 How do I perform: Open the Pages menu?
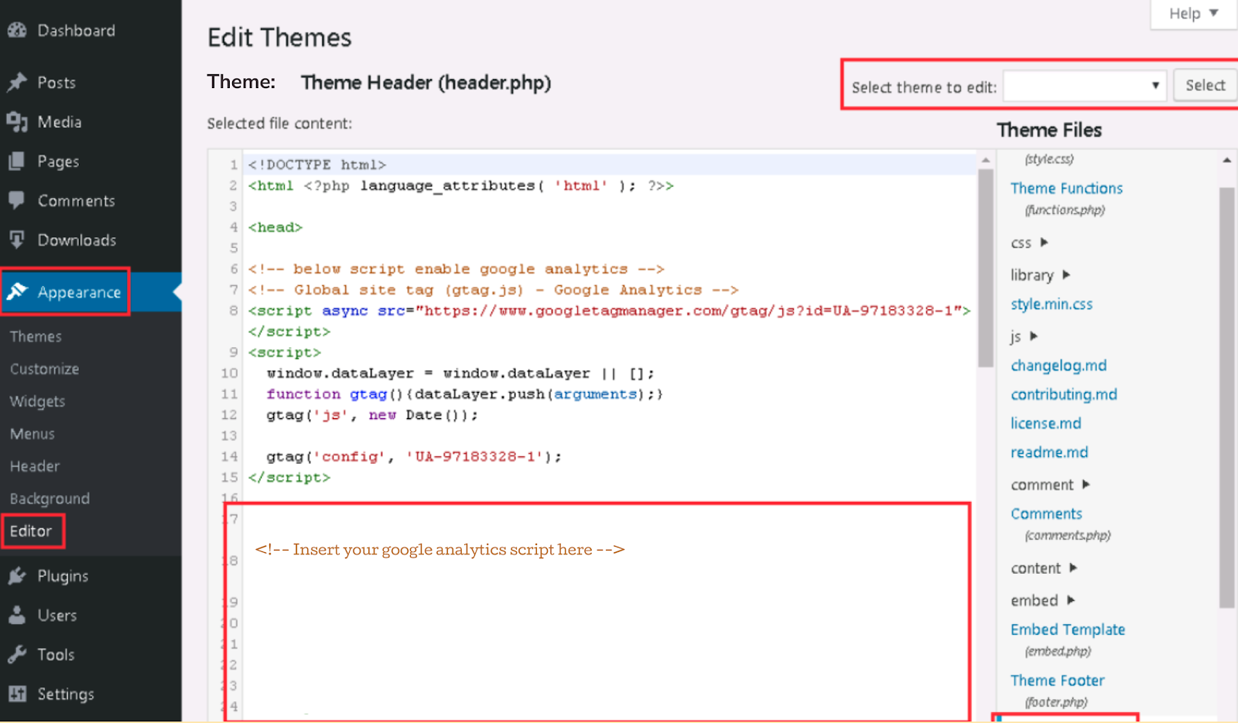pyautogui.click(x=58, y=161)
